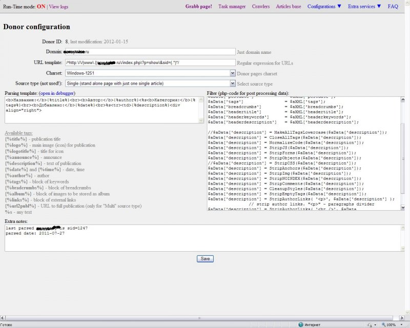Image resolution: width=410 pixels, height=328 pixels.
Task: Go to the Crawlers section
Action: (261, 7)
